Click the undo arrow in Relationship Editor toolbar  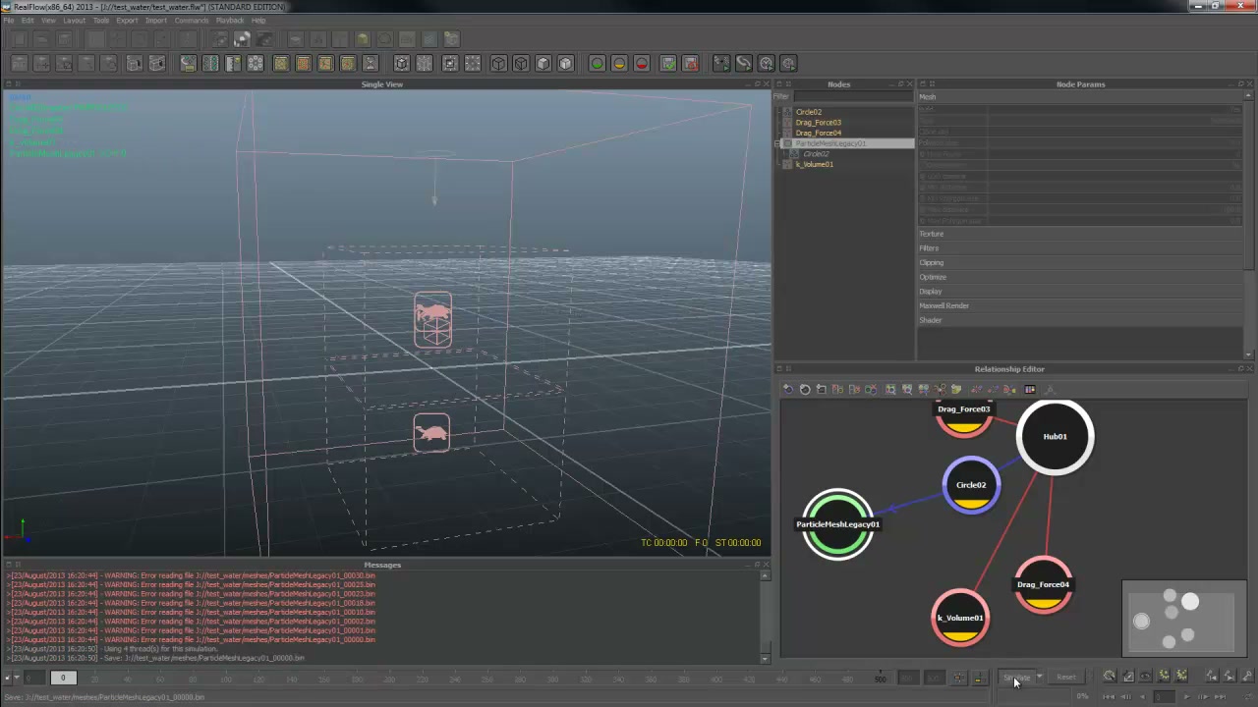point(788,390)
